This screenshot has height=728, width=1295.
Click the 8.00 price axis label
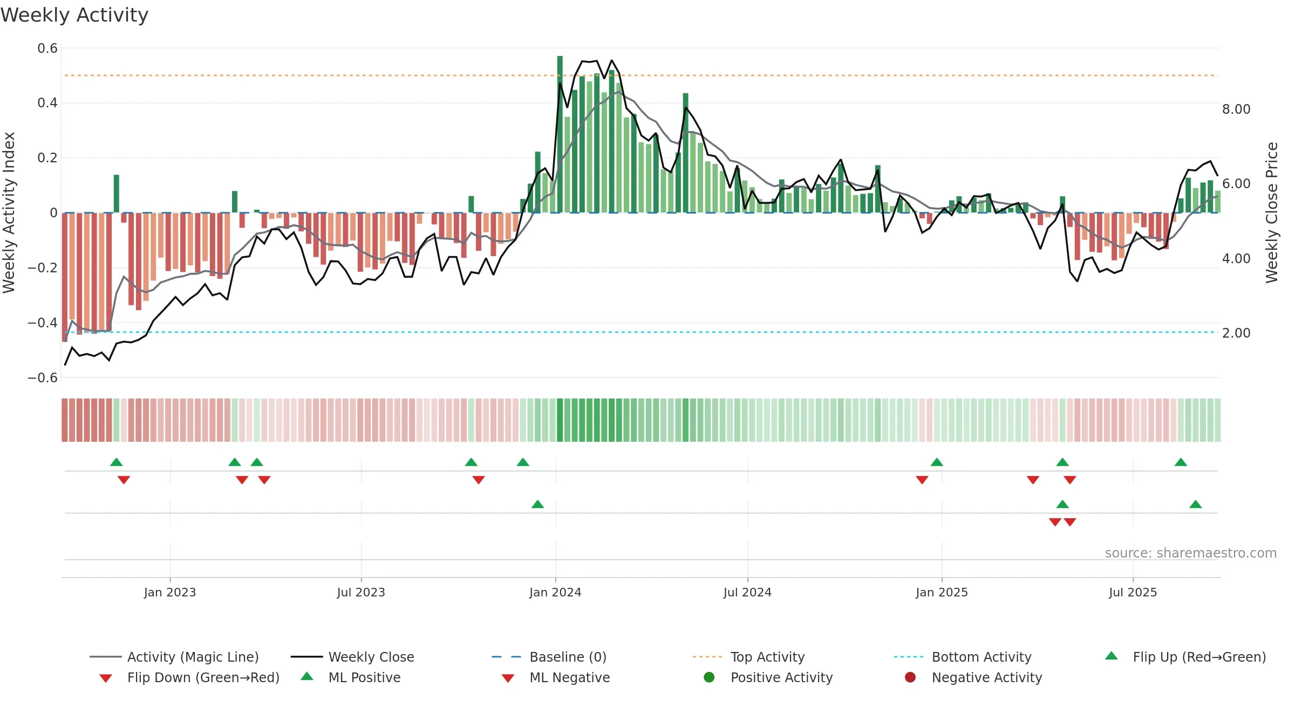pyautogui.click(x=1236, y=109)
